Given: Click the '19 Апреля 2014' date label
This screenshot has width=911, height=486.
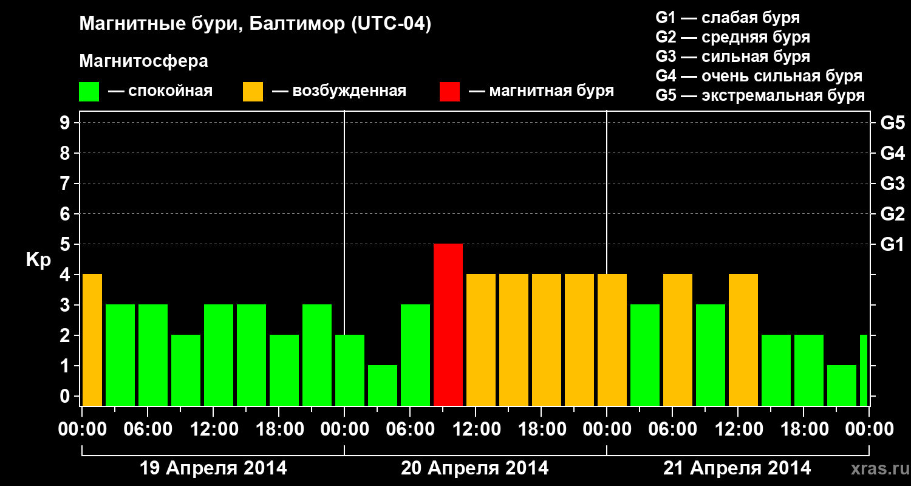Looking at the screenshot, I should click(x=213, y=468).
